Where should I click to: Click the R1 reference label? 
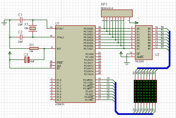point(31,45)
